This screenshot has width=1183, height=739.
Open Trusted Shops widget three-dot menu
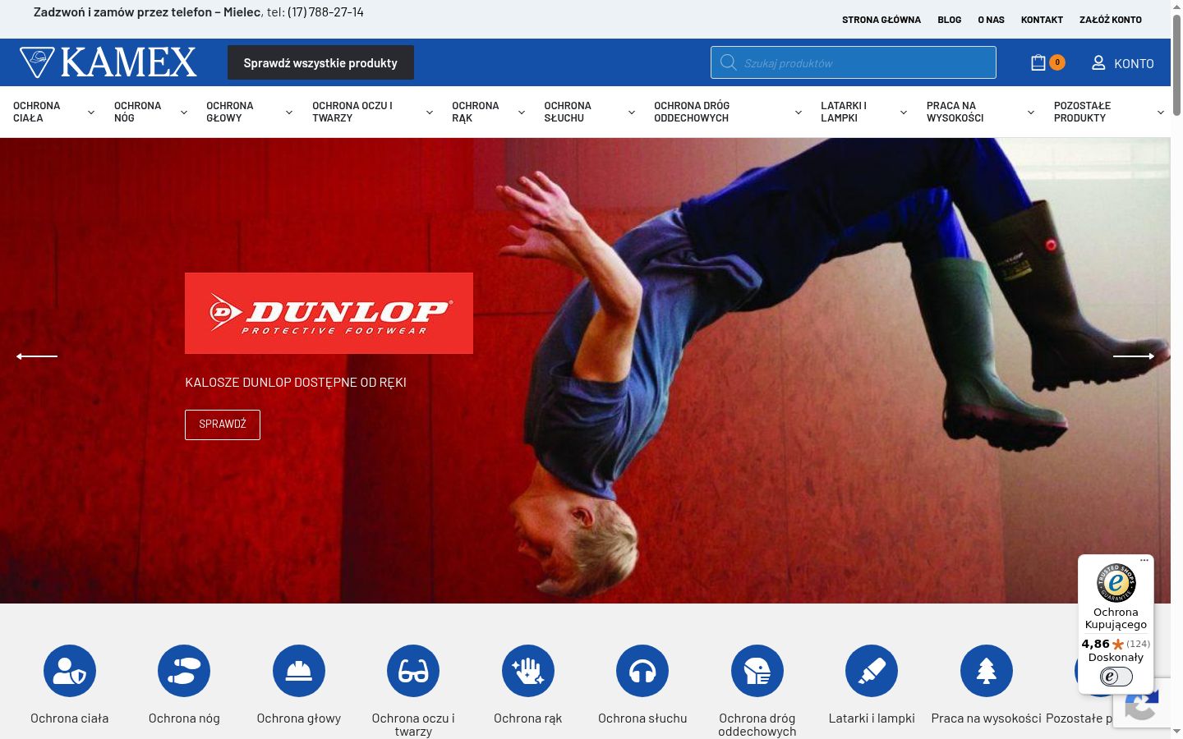point(1144,561)
